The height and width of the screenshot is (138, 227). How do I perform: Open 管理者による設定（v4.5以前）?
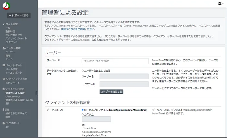pos(19,101)
